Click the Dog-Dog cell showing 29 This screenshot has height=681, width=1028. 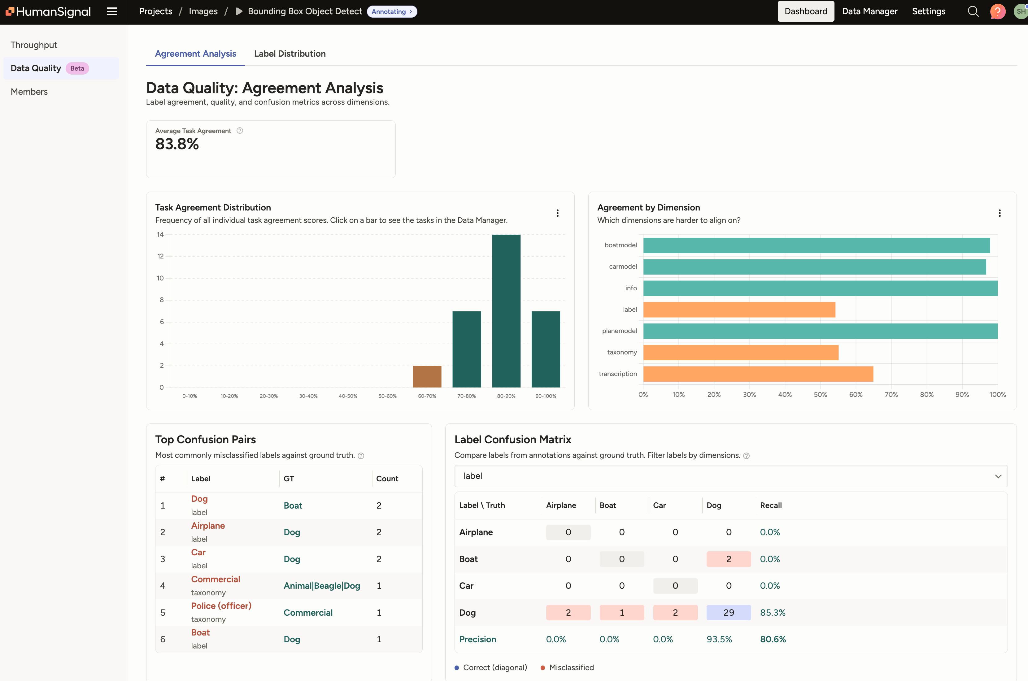click(728, 613)
